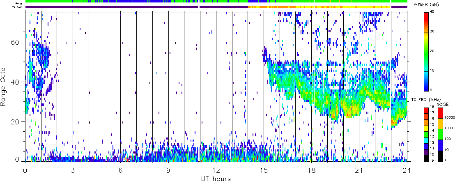Click the TX frequency color scale bar
The image size is (455, 181).
coord(426,134)
